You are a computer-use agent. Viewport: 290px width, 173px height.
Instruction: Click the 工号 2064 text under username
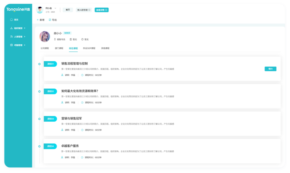tap(50, 12)
